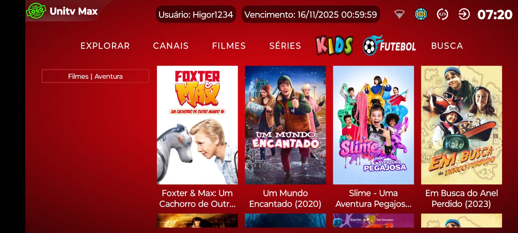Viewport: 518px width, 233px height.
Task: Open the DNS globe icon
Action: pos(421,14)
